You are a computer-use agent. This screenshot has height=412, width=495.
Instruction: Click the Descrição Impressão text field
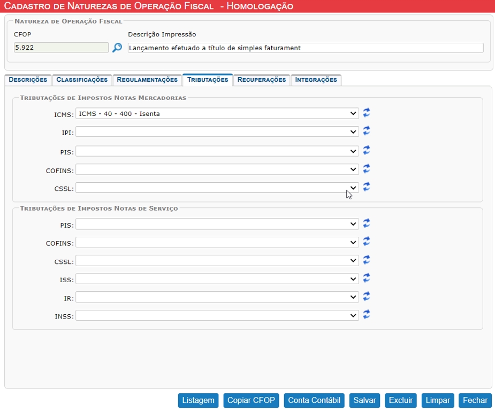coord(306,48)
